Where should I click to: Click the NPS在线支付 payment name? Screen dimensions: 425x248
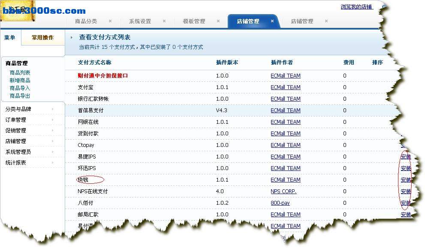tap(93, 191)
